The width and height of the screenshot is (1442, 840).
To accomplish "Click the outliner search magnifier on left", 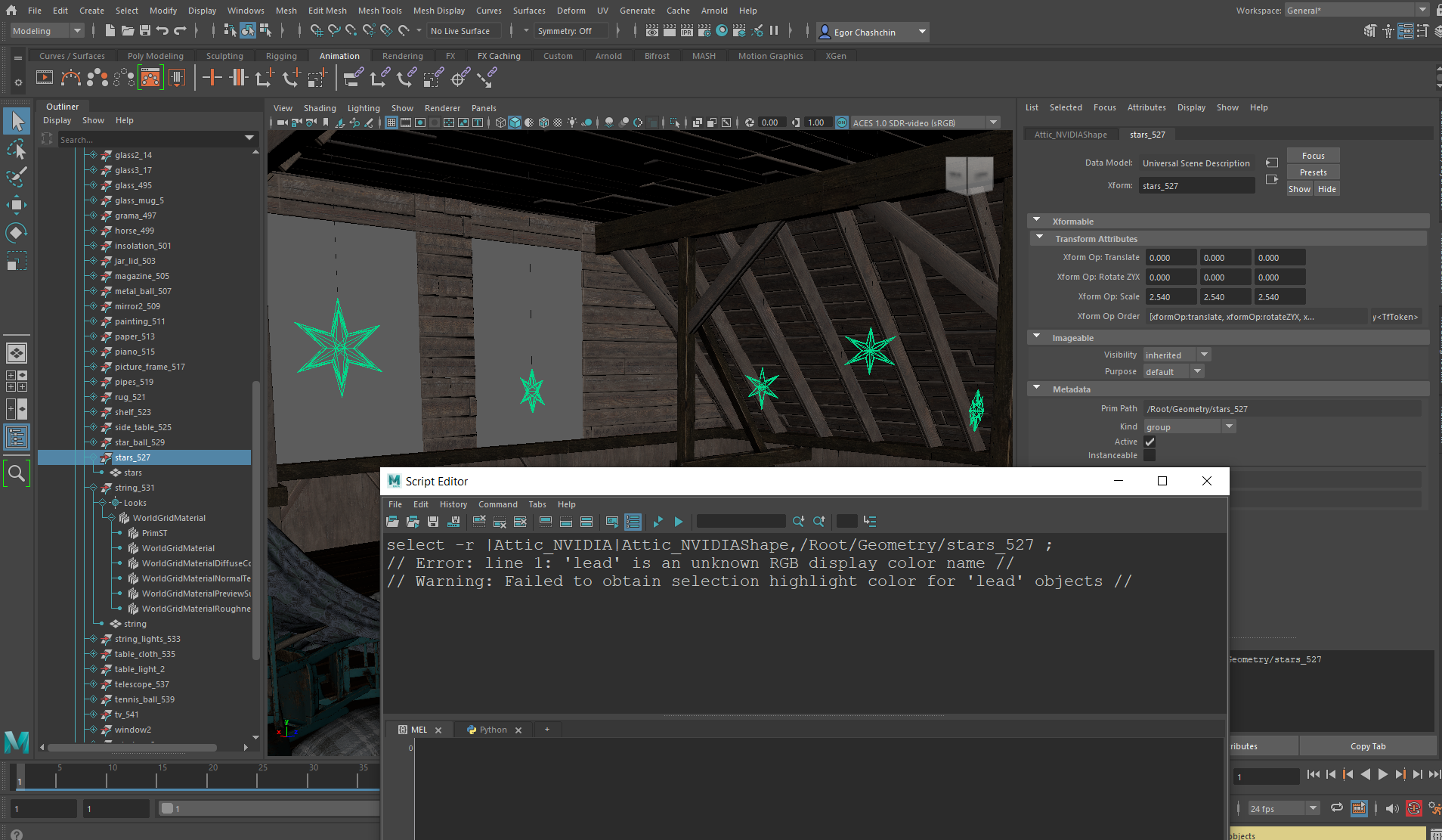I will tap(17, 474).
